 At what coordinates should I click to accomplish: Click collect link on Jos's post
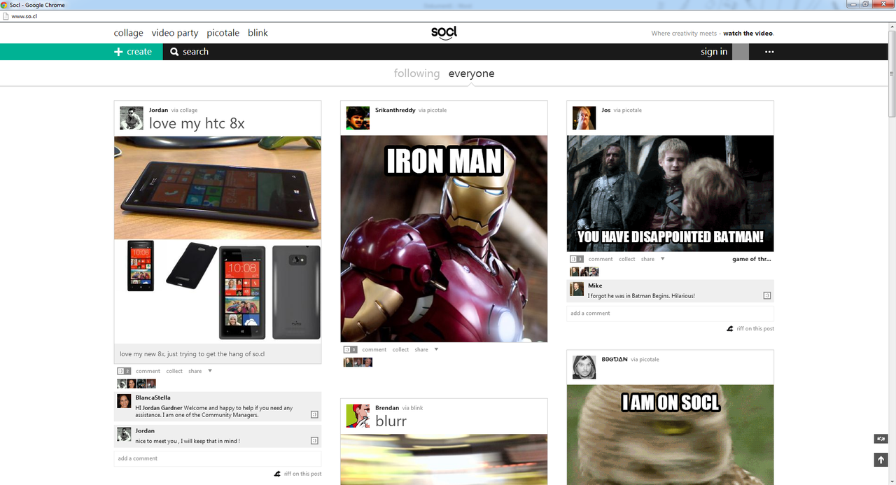click(626, 259)
